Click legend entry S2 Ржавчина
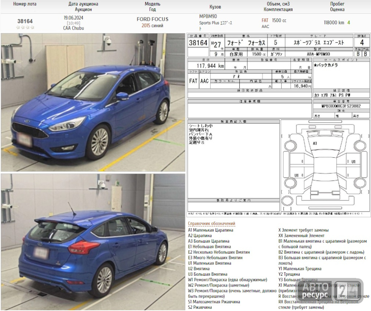The image size is (371, 311). tap(200, 307)
